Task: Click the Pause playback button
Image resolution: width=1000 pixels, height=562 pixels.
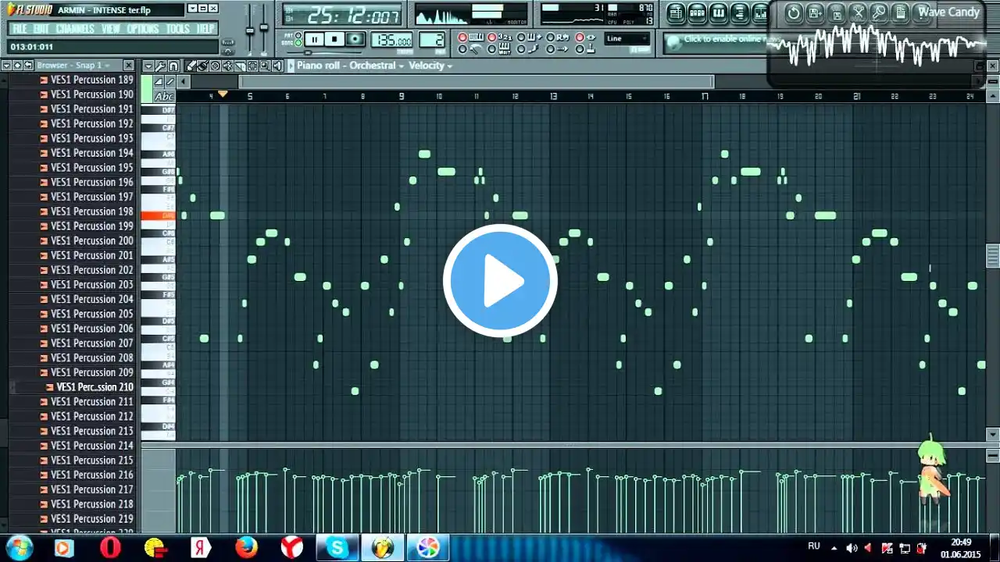Action: click(315, 39)
